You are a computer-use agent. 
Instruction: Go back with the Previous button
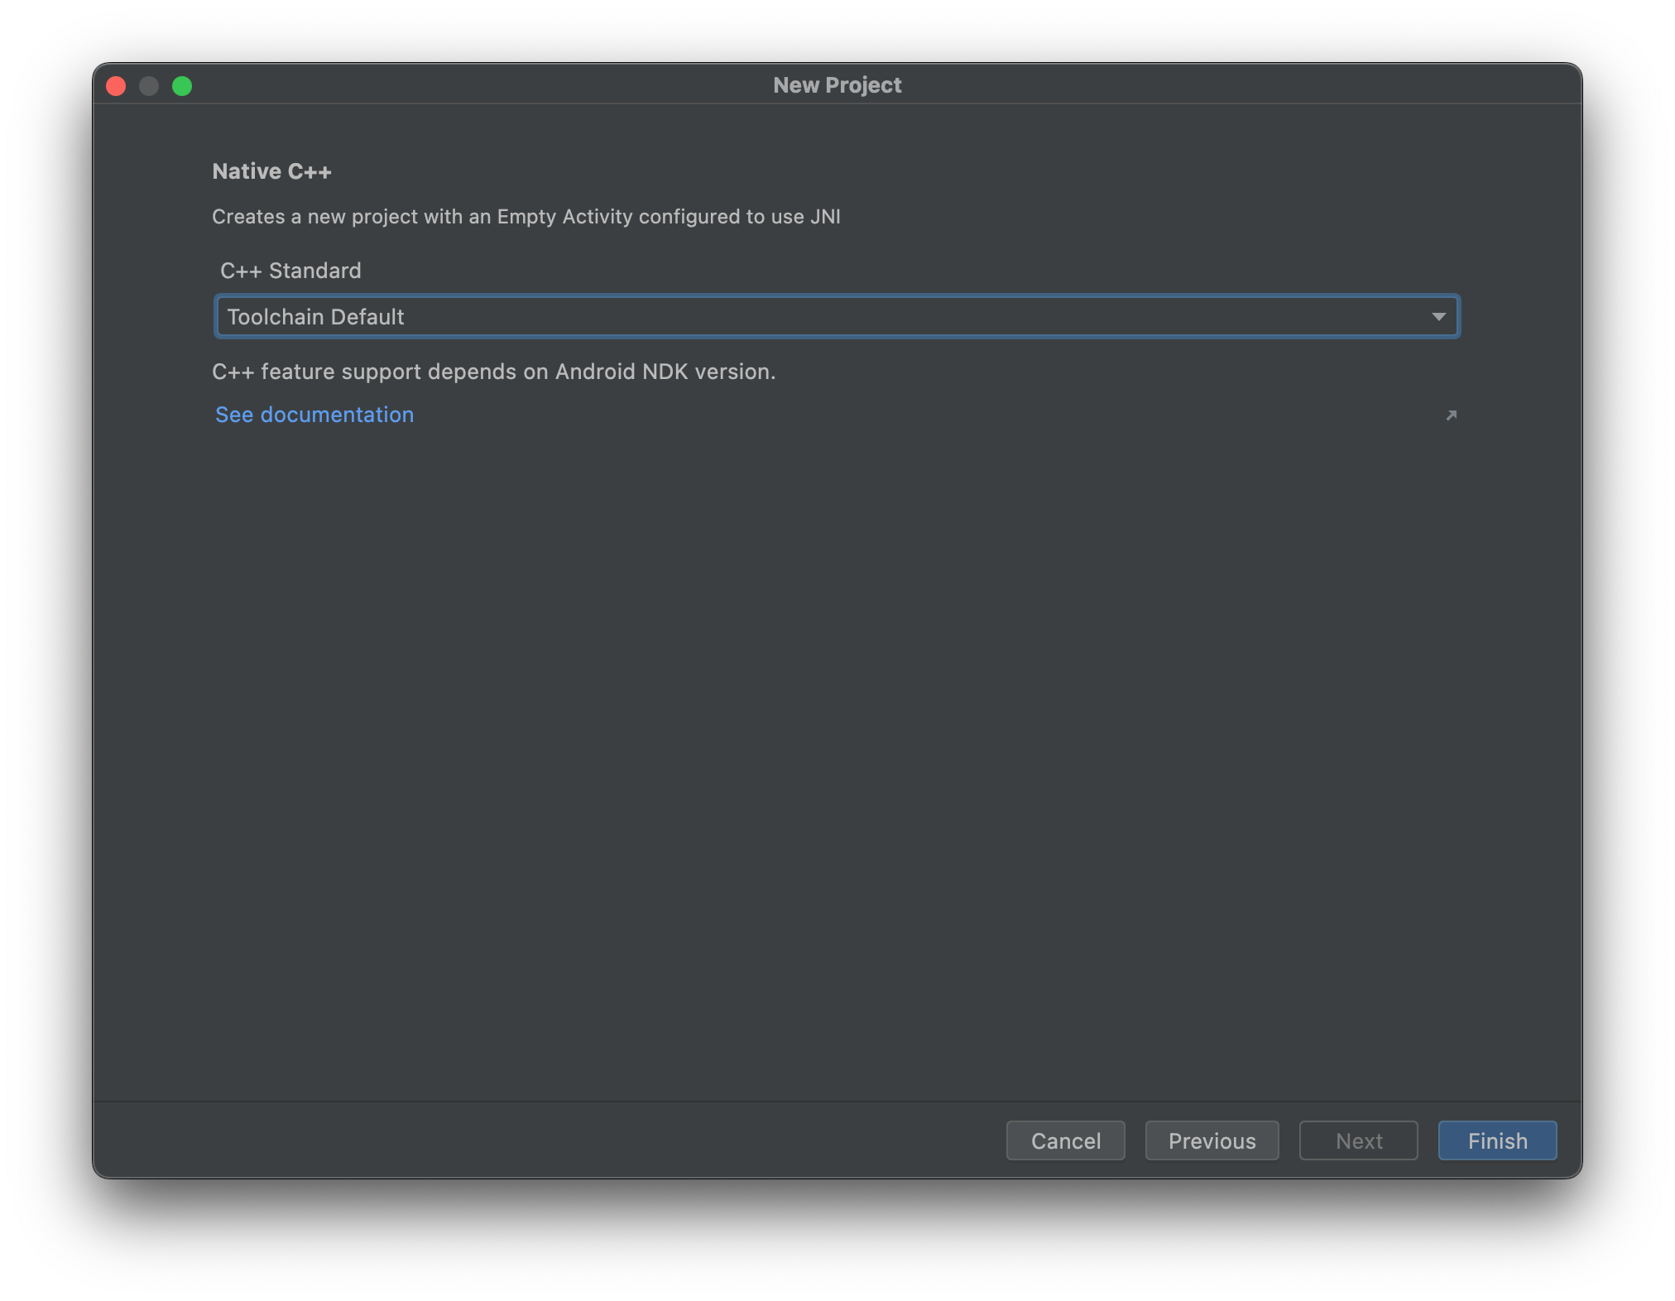tap(1212, 1141)
